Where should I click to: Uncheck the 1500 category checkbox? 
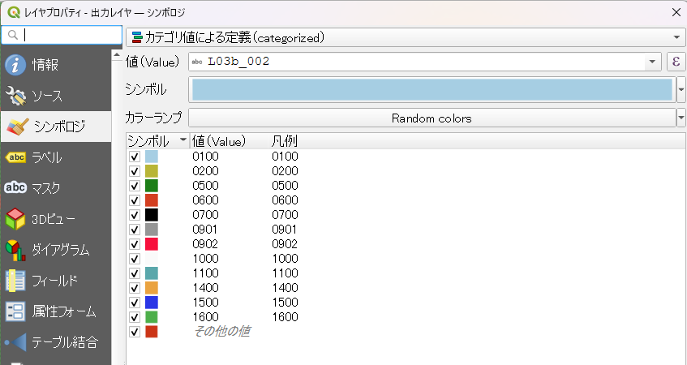pos(135,303)
